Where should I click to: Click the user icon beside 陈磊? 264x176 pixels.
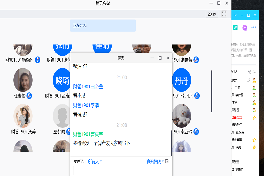(254, 110)
